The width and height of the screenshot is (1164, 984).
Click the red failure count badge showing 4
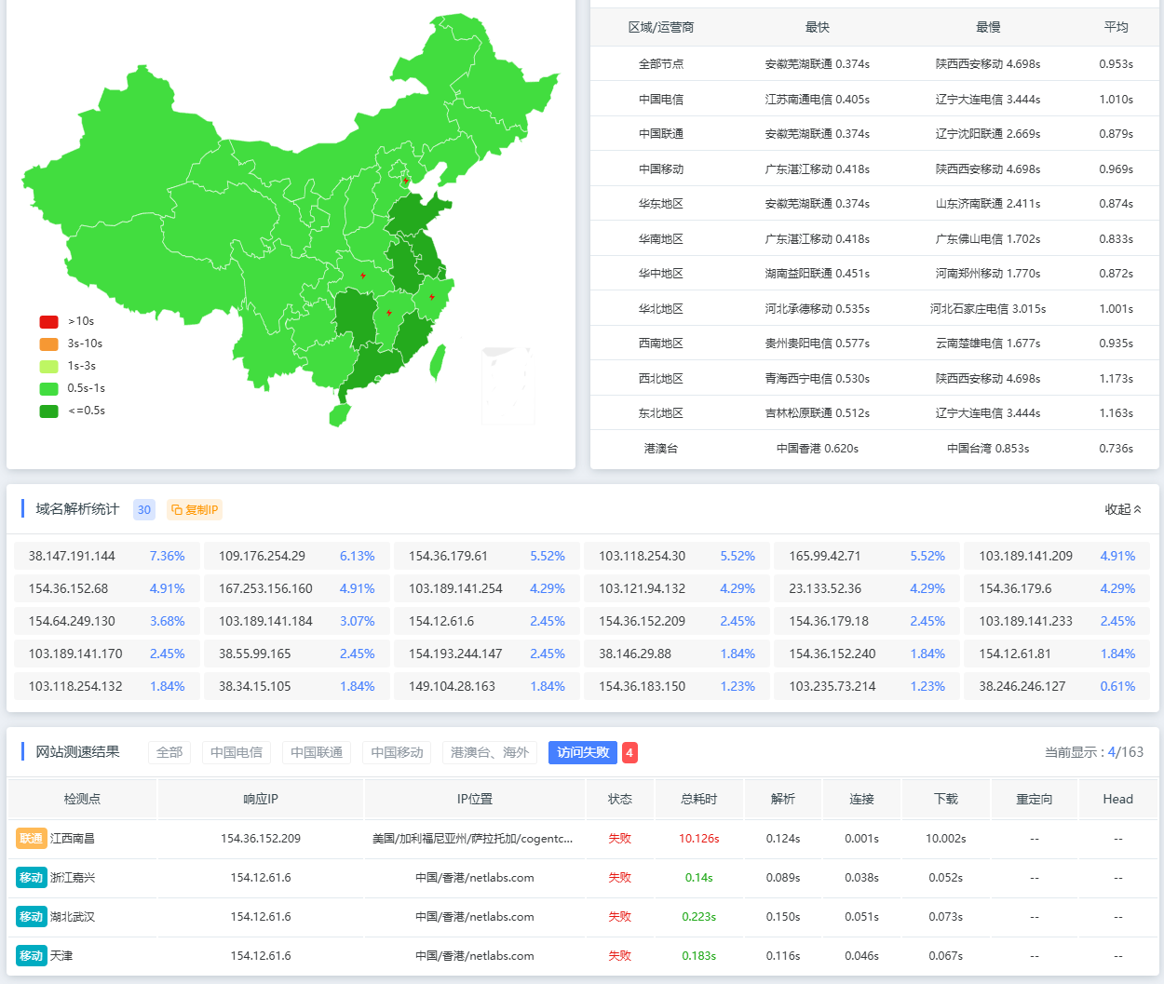point(629,753)
